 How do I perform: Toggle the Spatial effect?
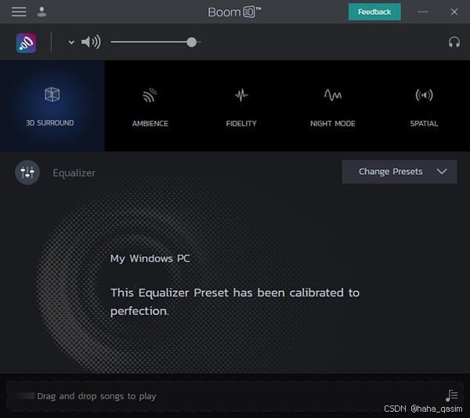[x=424, y=106]
